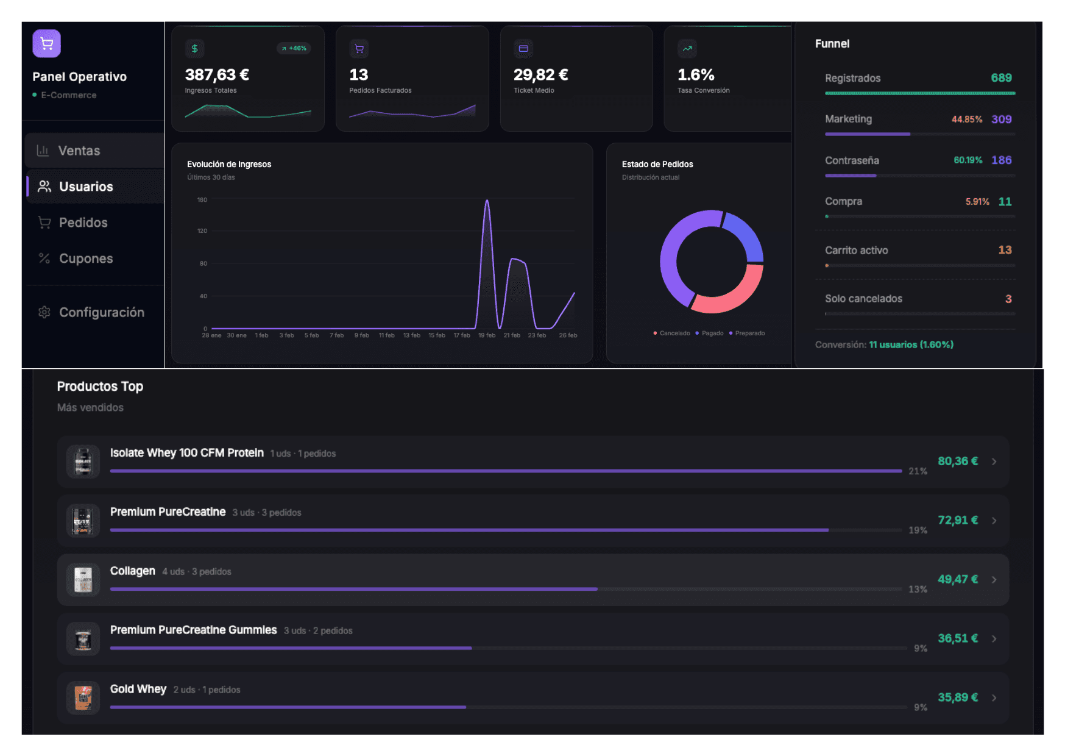The width and height of the screenshot is (1065, 756).
Task: Click the Premium PureCreatine product thumbnail
Action: coord(83,521)
